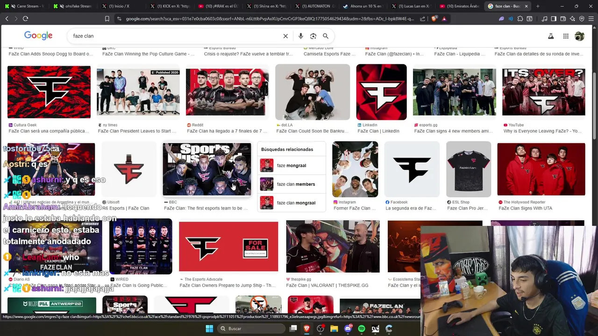Screen dimensions: 598x336
Task: Go back in browser history
Action: (7, 19)
